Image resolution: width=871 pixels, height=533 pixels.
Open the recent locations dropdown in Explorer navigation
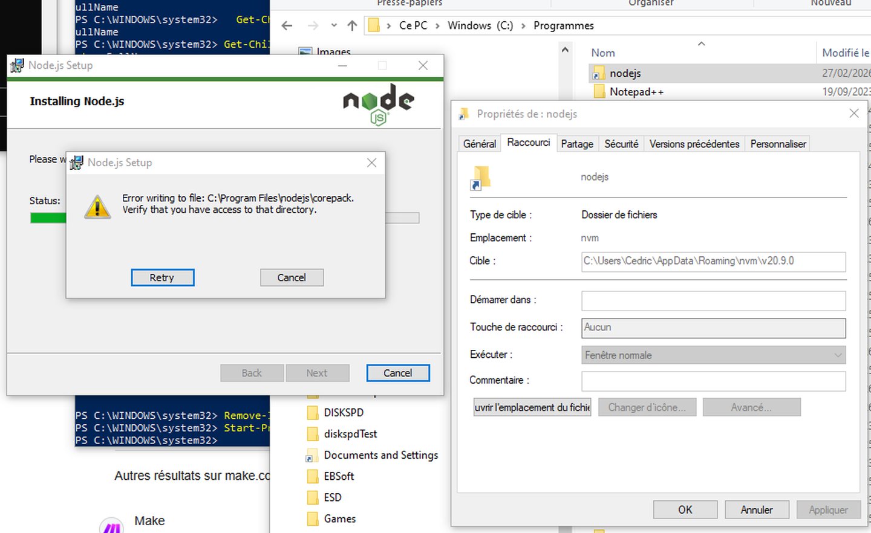[x=334, y=25]
